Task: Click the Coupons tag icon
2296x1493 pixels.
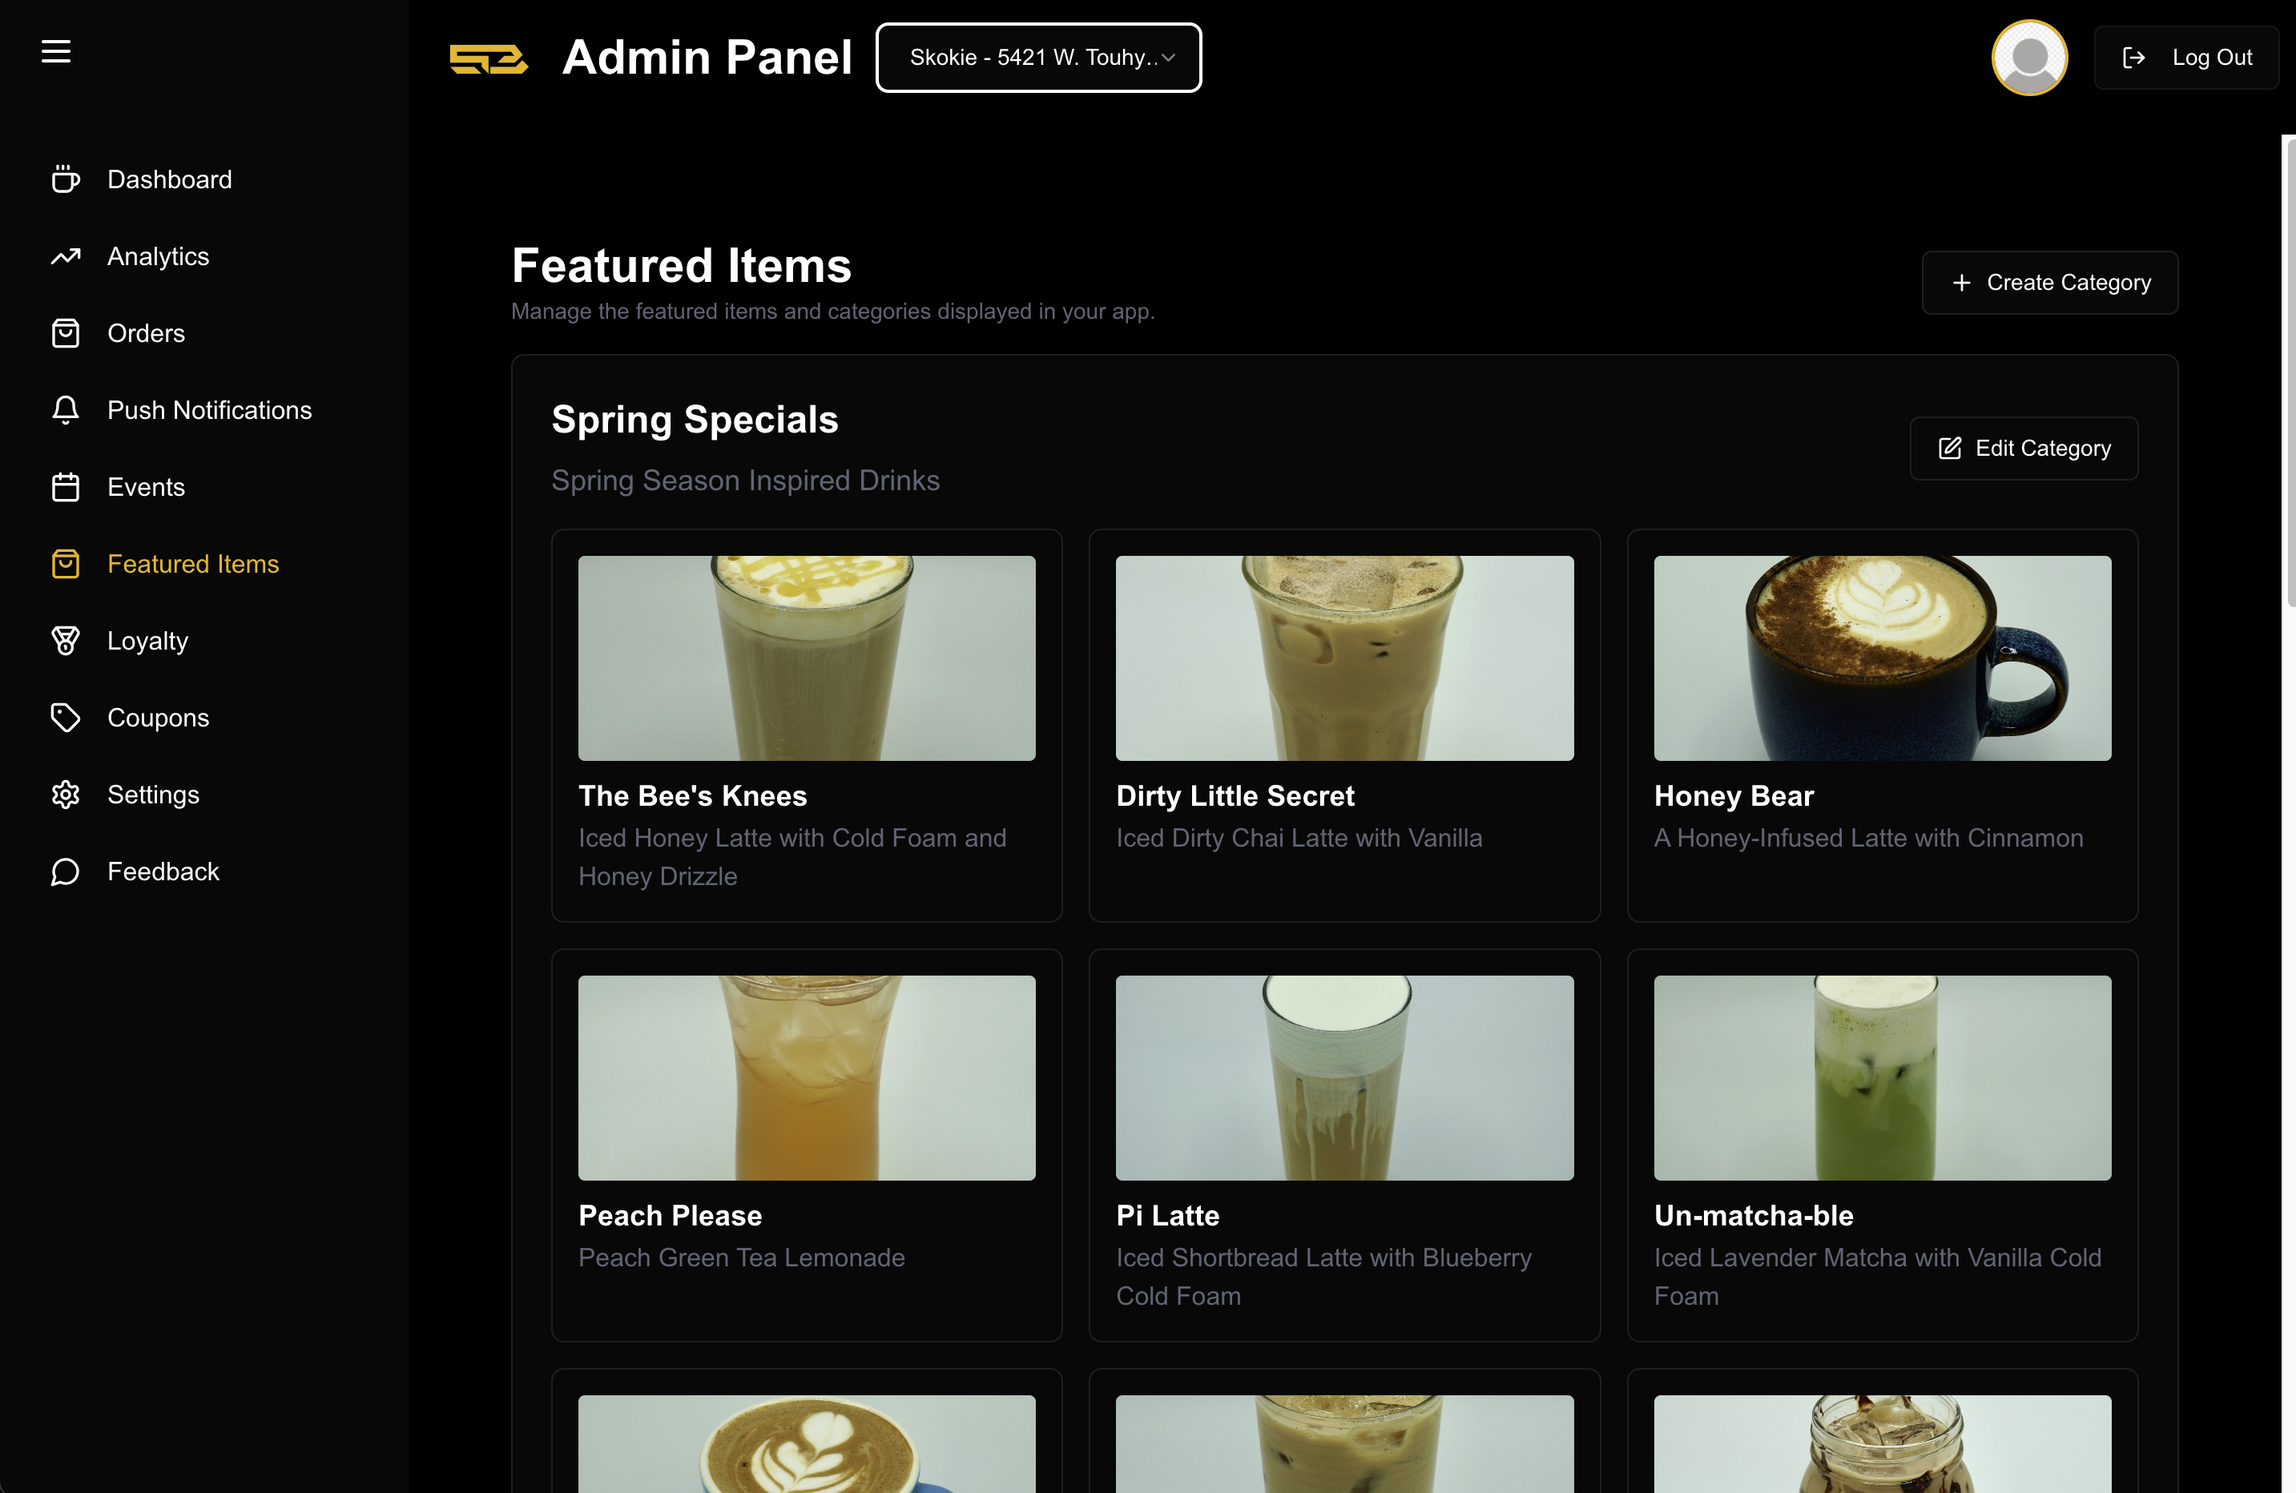Action: click(x=65, y=718)
